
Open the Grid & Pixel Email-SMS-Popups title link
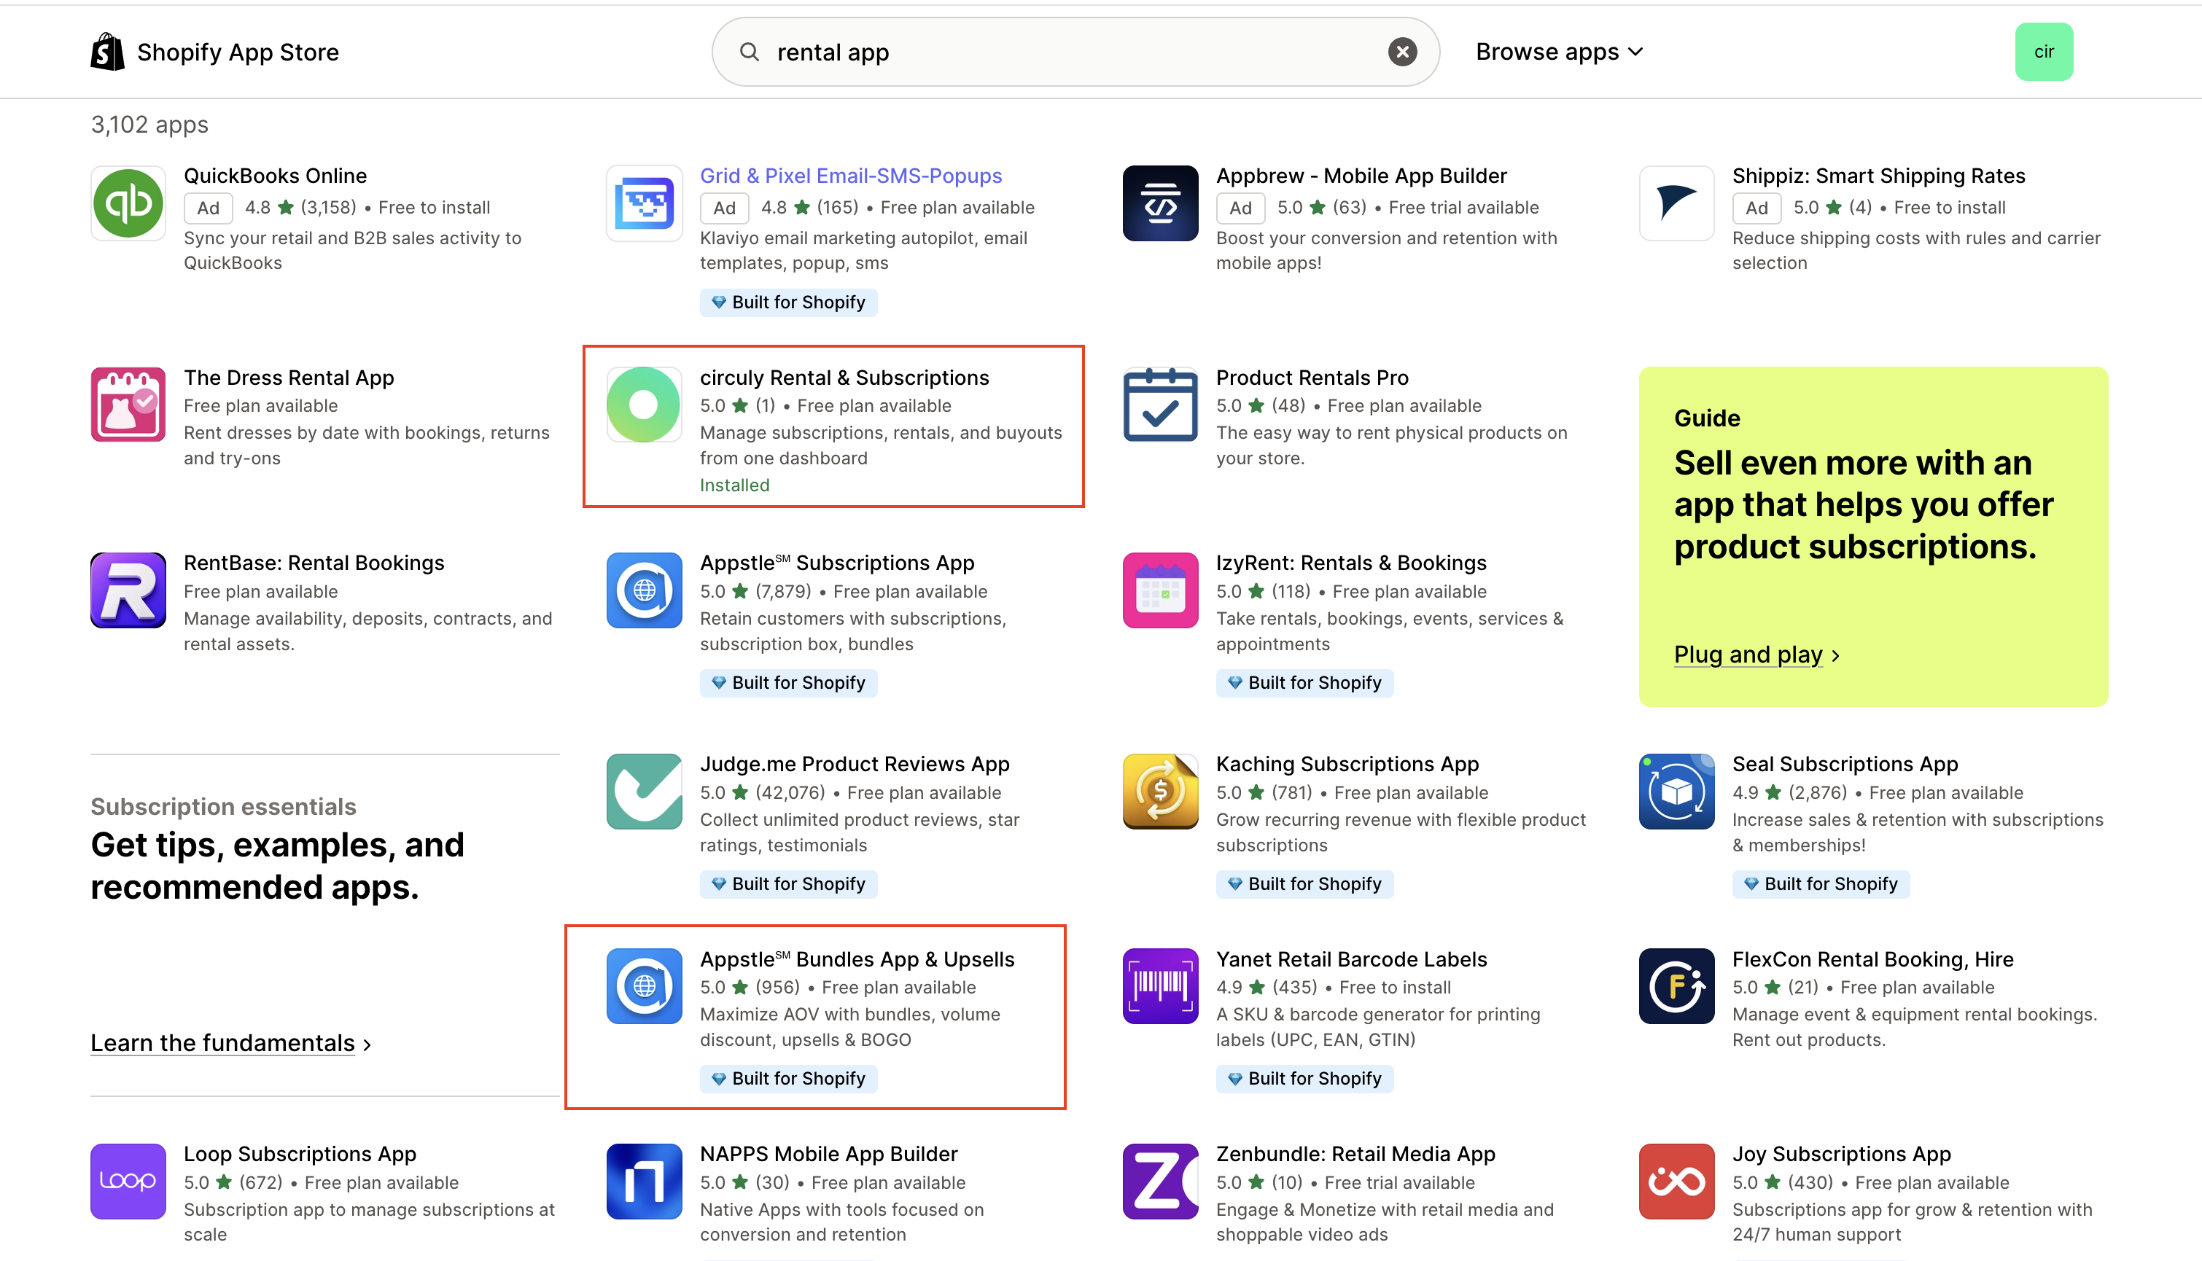point(851,176)
